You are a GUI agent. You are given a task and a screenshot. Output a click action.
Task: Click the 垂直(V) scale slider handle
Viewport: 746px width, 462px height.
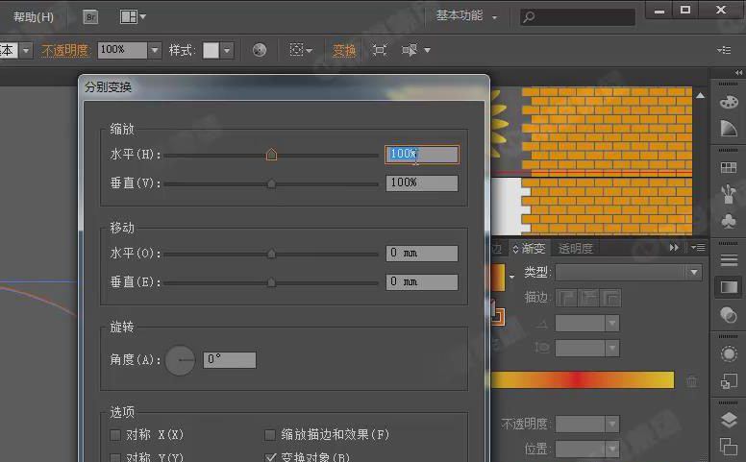pyautogui.click(x=271, y=182)
